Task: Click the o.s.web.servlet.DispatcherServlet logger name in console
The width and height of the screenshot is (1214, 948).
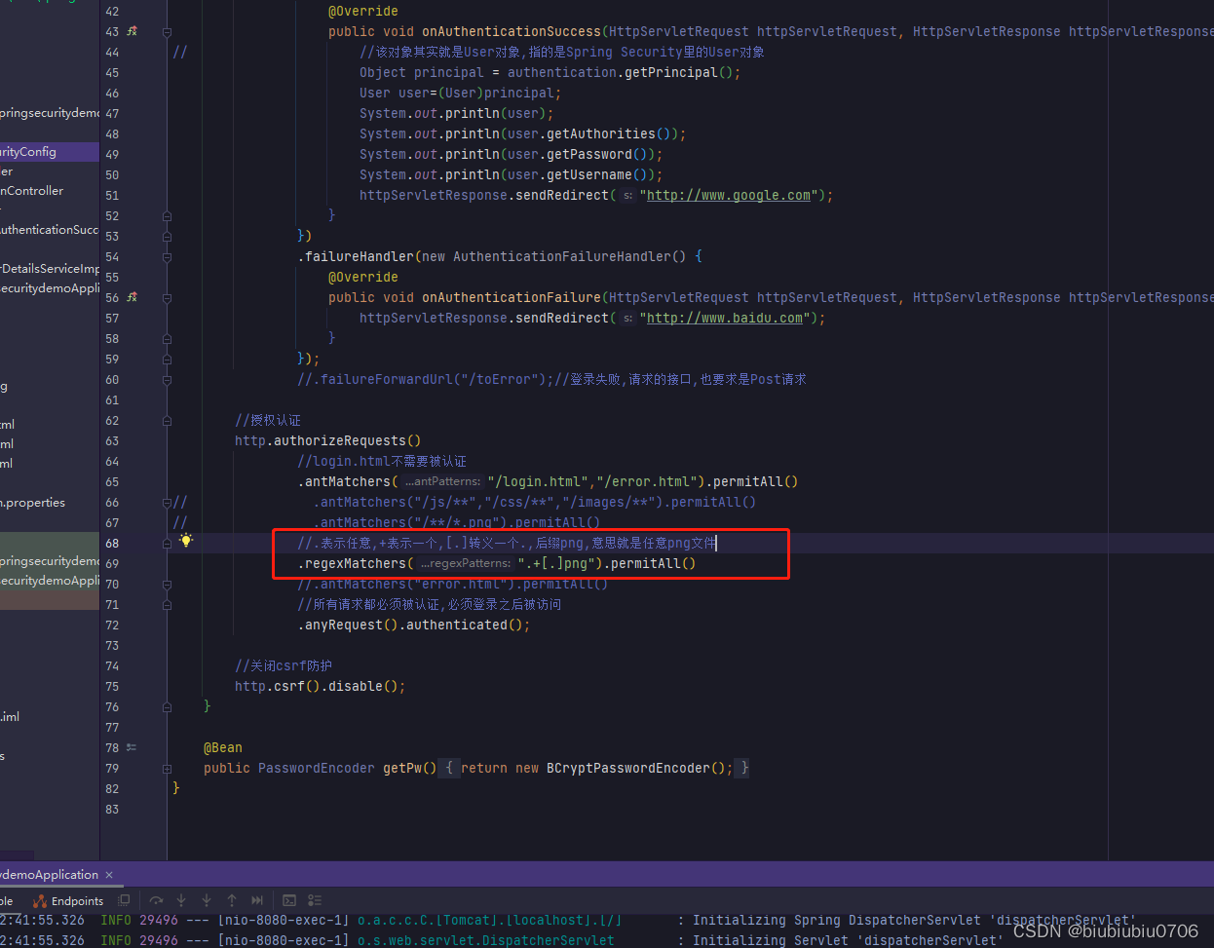Action: point(486,940)
